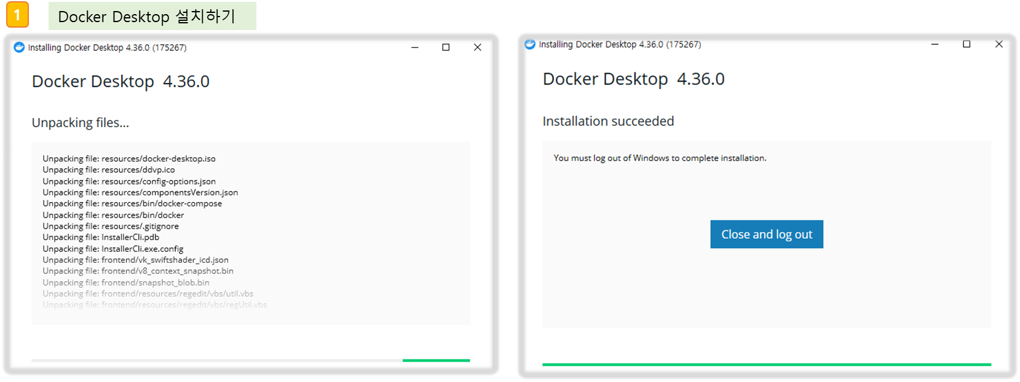The height and width of the screenshot is (382, 1020).
Task: Select line 'Unpacking file: resources/ddvp.ico'
Action: [x=109, y=170]
